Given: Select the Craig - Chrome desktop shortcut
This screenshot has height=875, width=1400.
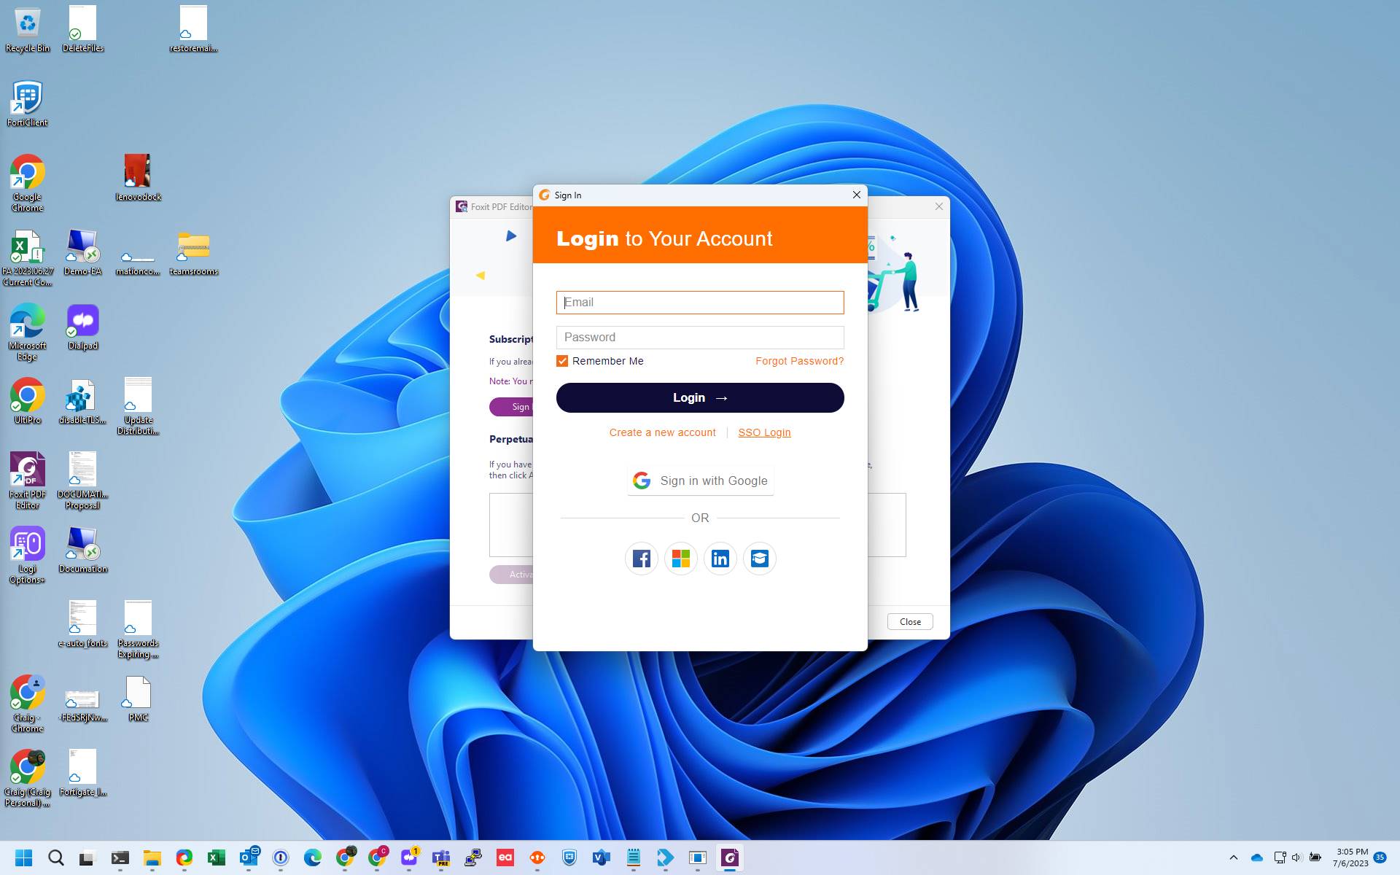Looking at the screenshot, I should (28, 704).
